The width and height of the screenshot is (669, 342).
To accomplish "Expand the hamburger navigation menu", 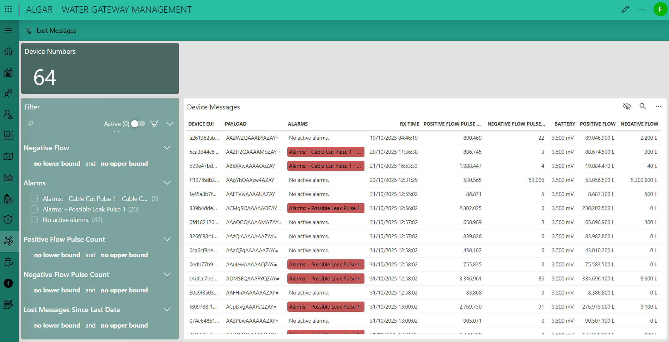I will (x=8, y=31).
